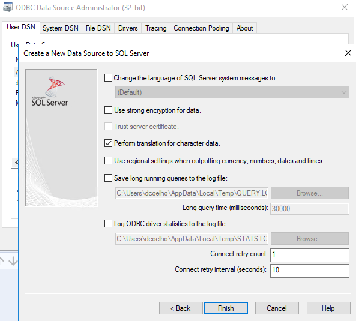Close the ODBC Data Source Administrator window
This screenshot has width=356, height=321.
(x=345, y=7)
